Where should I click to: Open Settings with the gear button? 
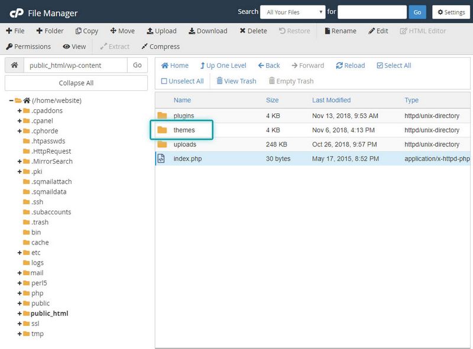451,12
